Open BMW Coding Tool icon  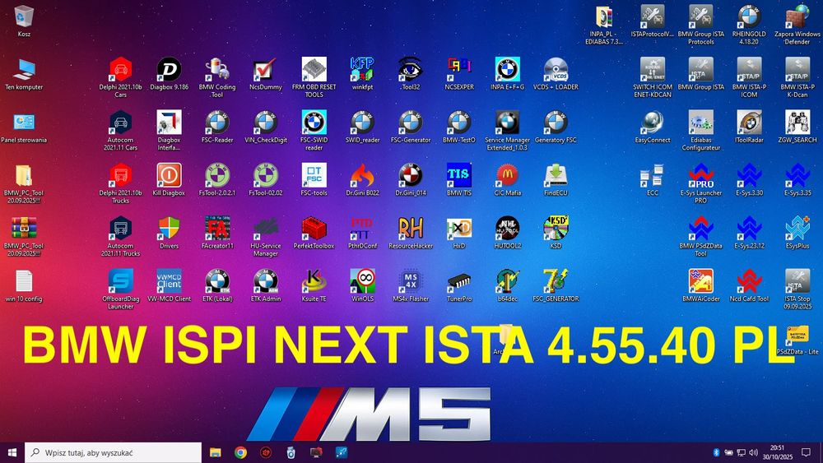click(x=217, y=69)
